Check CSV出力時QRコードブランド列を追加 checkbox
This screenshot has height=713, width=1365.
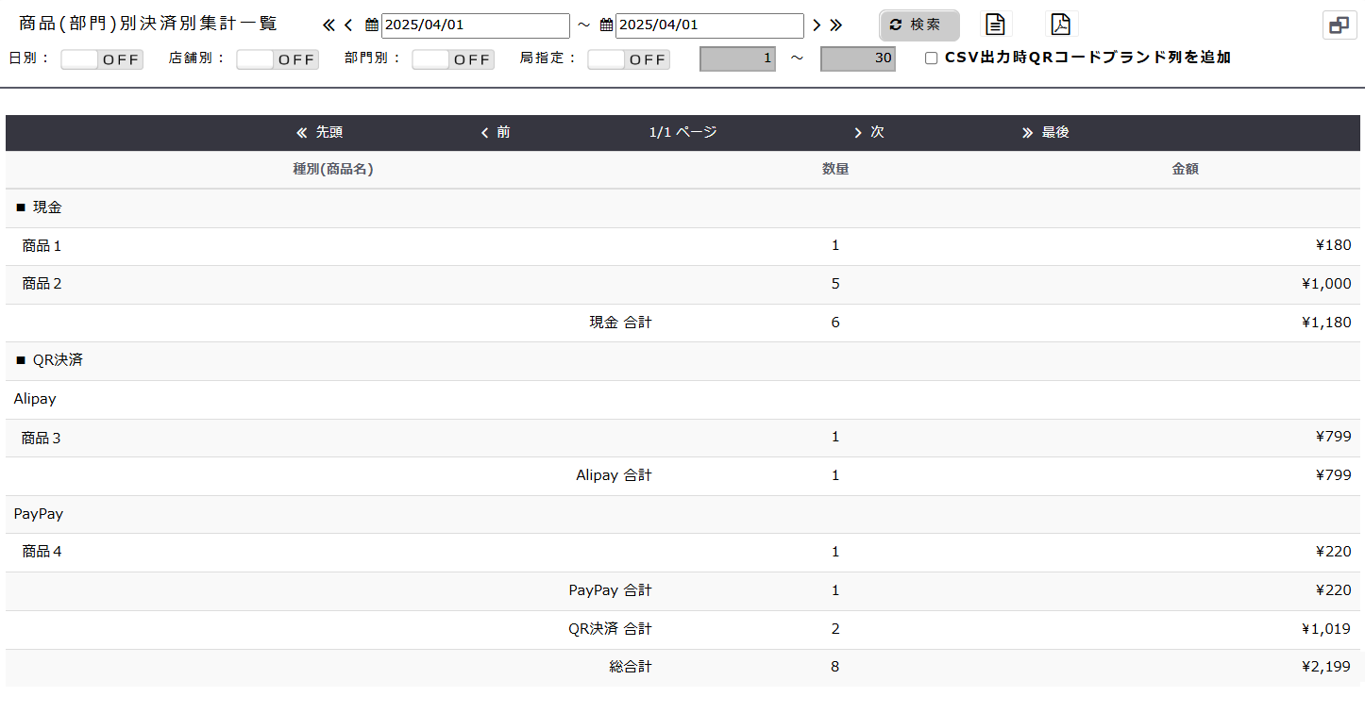pyautogui.click(x=932, y=58)
